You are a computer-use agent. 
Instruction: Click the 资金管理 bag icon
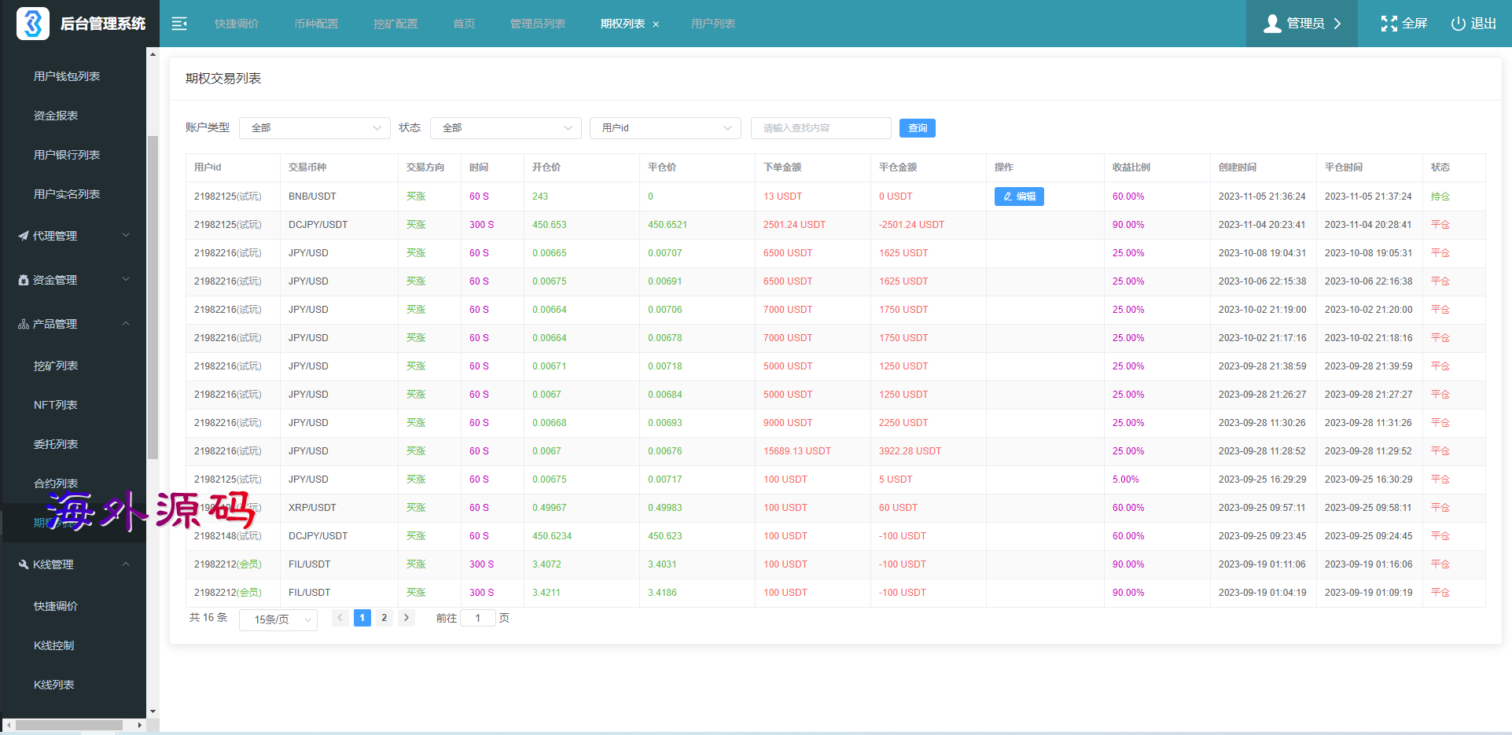coord(23,280)
